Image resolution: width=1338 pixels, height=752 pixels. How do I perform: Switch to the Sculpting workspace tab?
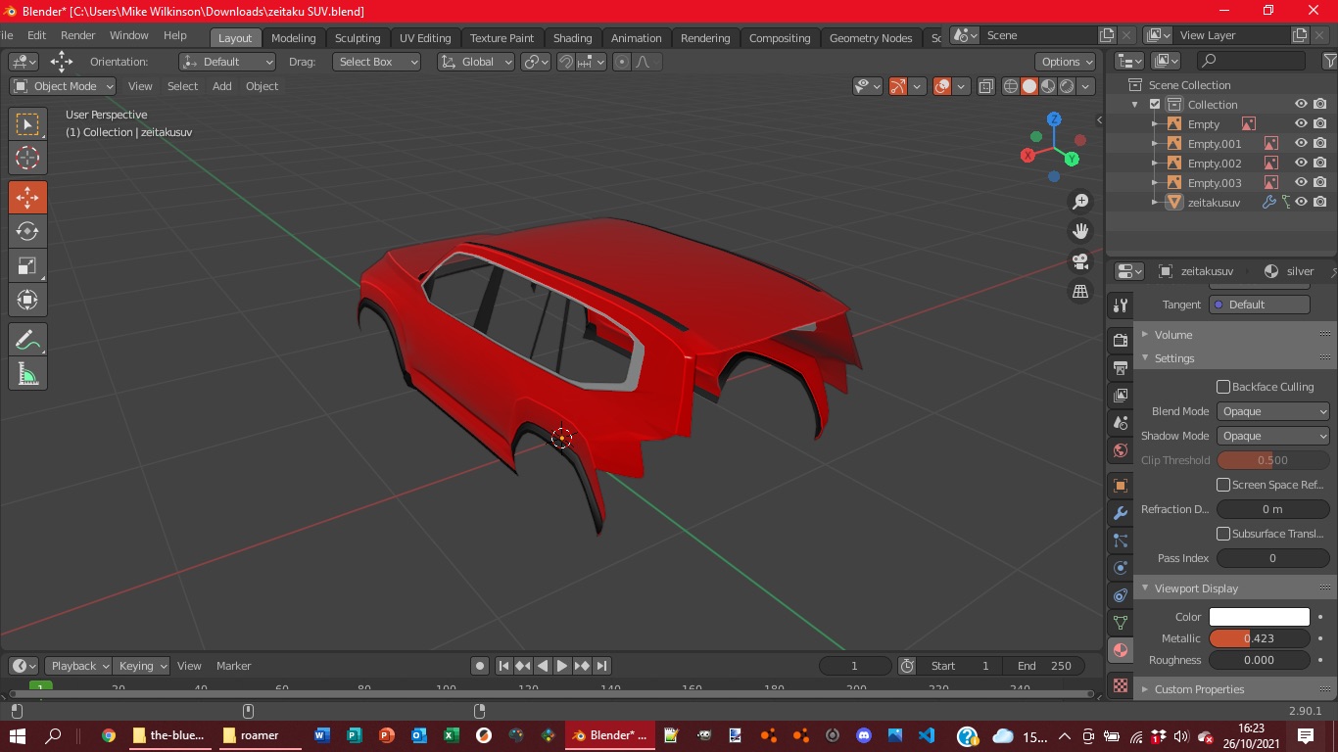(358, 38)
